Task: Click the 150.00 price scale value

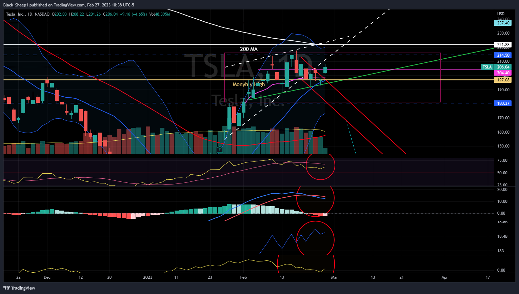Action: point(503,146)
